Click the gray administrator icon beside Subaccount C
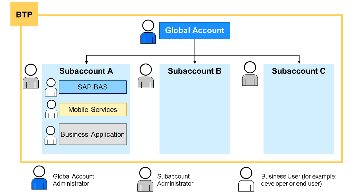This screenshot has height=194, width=361. 250,74
